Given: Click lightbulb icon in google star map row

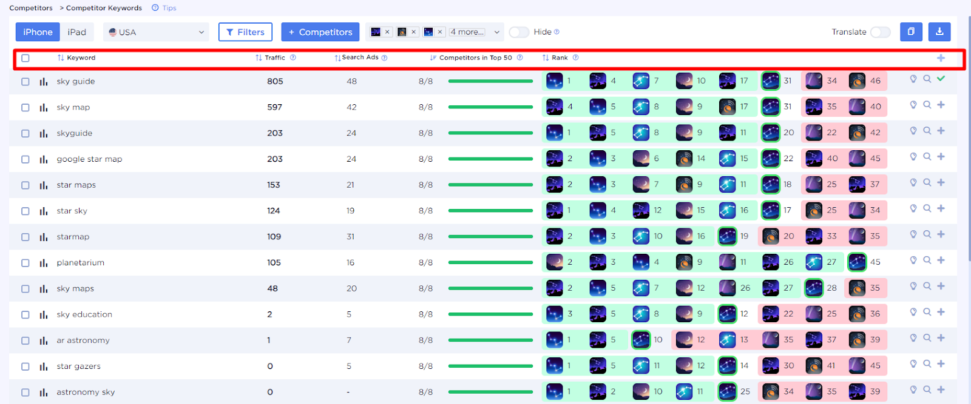Looking at the screenshot, I should [x=913, y=156].
